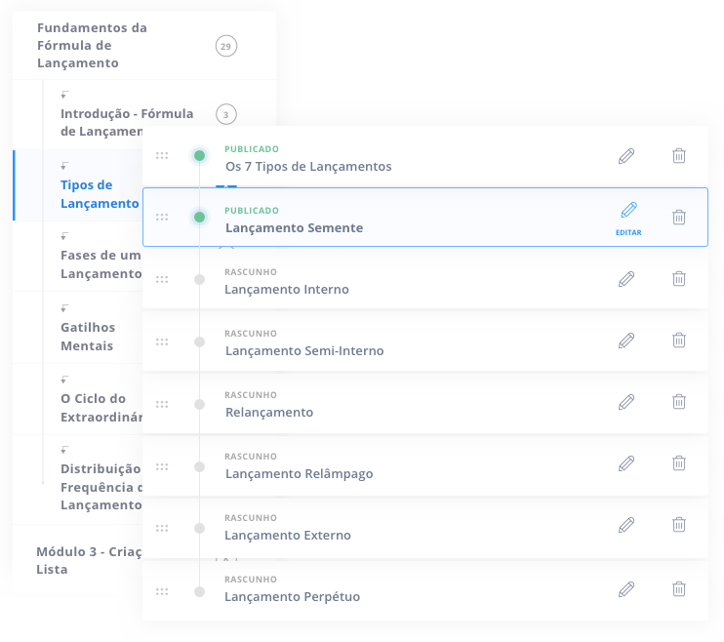Click the edit pencil for Lançamento Semente
Screen dimensions: 724x642
(x=628, y=210)
